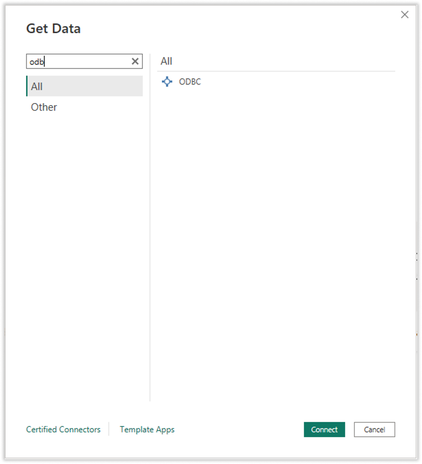Screen dimensions: 422x464
Task: Select the All category in the sidebar
Action: click(84, 86)
